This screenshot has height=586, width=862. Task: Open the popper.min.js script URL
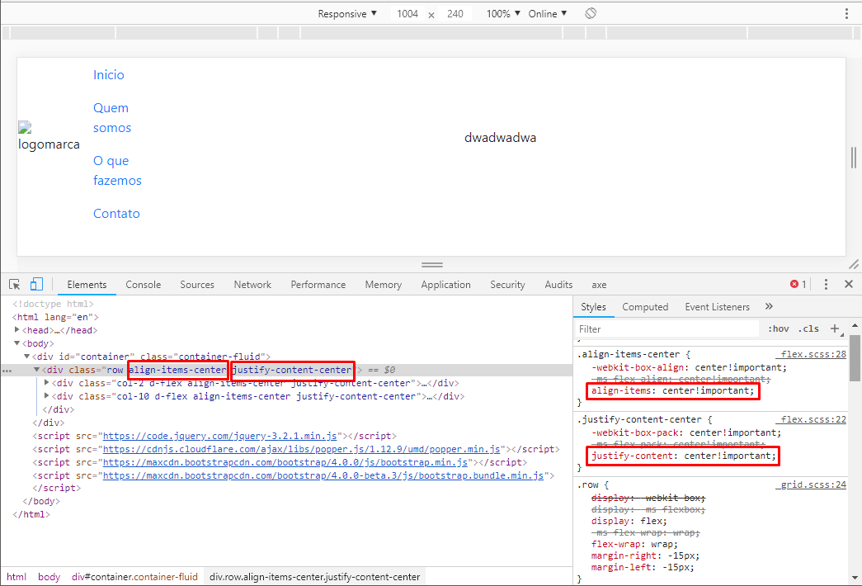click(302, 449)
